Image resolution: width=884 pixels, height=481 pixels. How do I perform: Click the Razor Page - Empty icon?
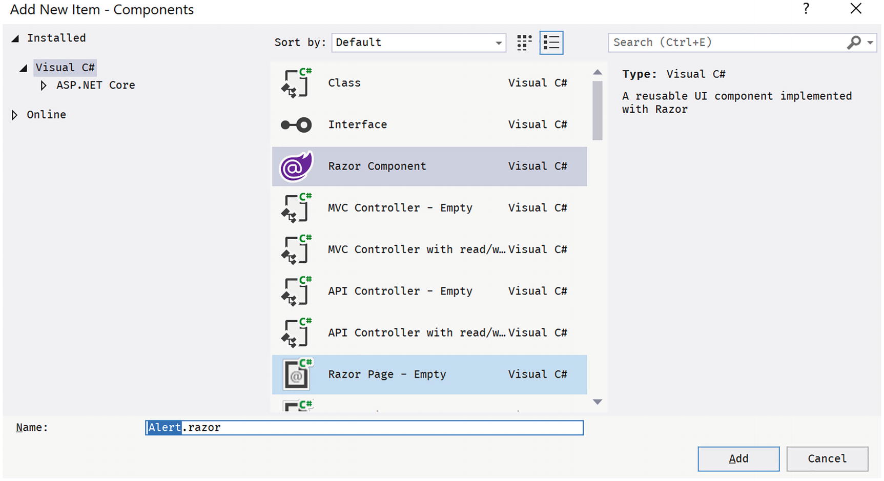pos(296,375)
